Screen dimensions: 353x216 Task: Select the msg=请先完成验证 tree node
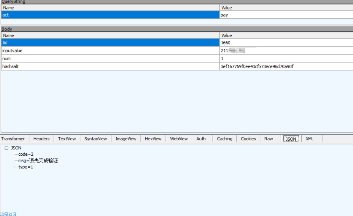tap(38, 161)
